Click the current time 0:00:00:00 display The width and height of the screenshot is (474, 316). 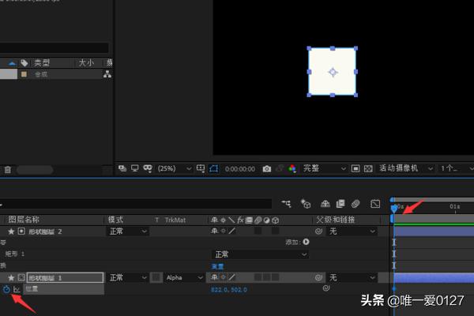click(x=240, y=169)
